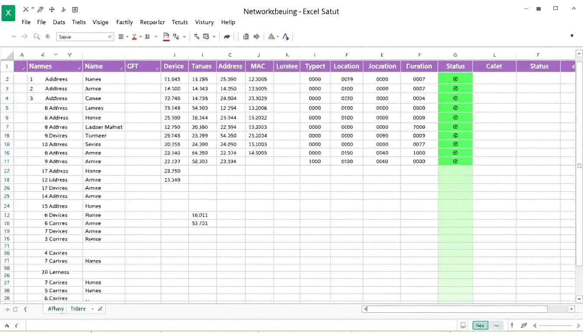Click the refresh icon in the status bar
The height and width of the screenshot is (333, 583).
coord(524,325)
